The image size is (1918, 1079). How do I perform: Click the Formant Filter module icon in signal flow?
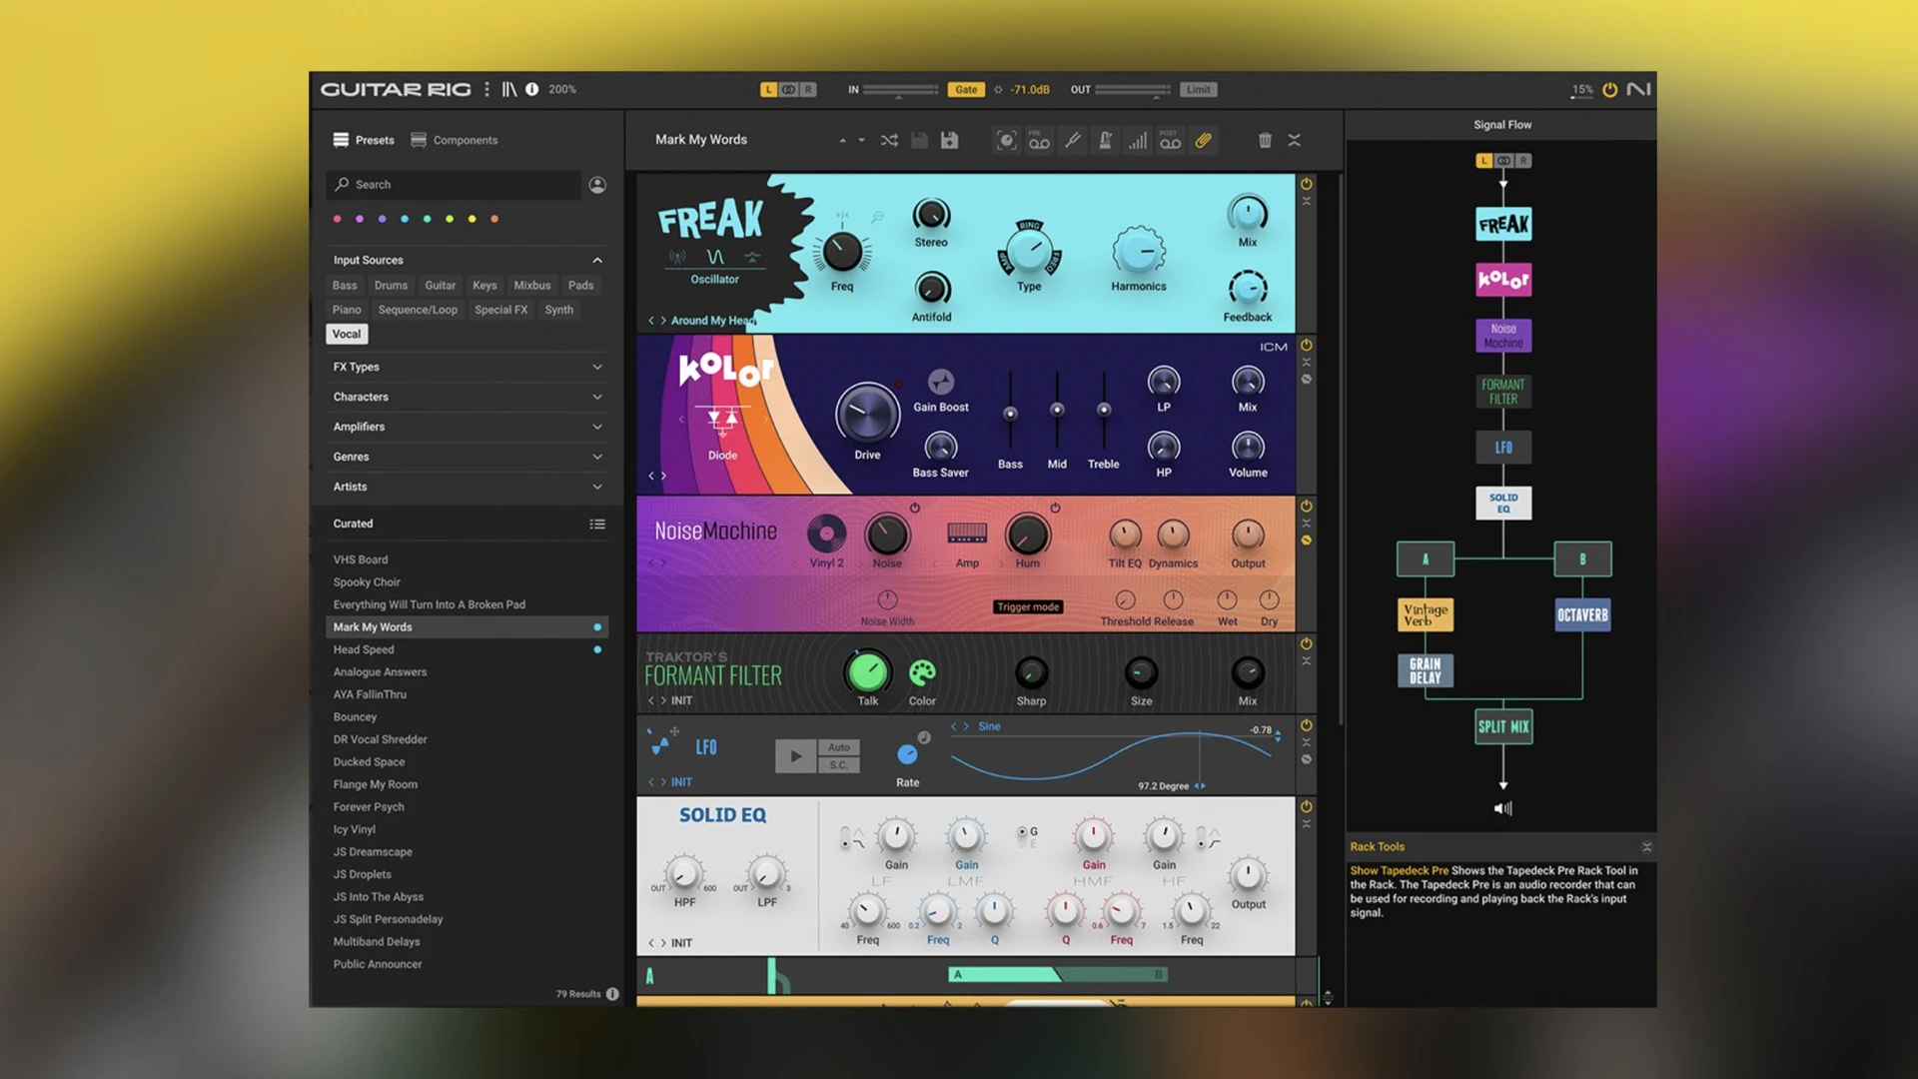[1501, 392]
